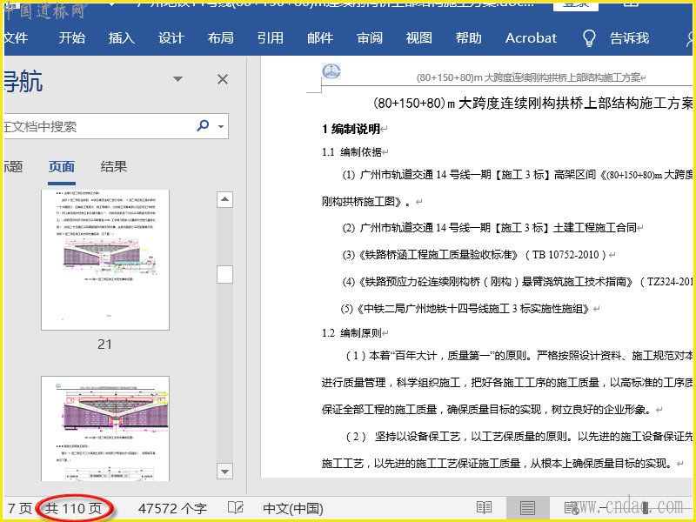Switch to 结果 tab in navigation

tap(114, 166)
